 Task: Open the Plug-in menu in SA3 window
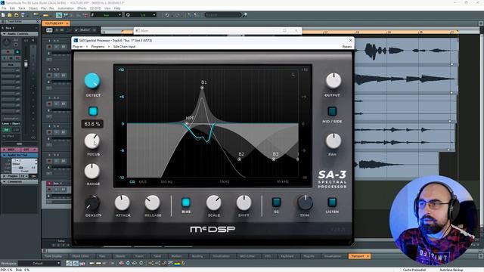(x=77, y=47)
